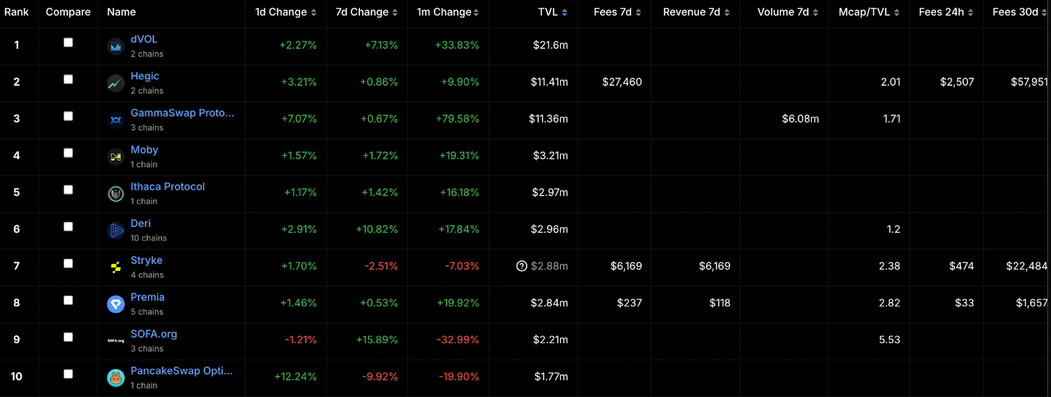Click the Stryke yellow logo icon
Screen dimensions: 1051x397
click(x=116, y=267)
